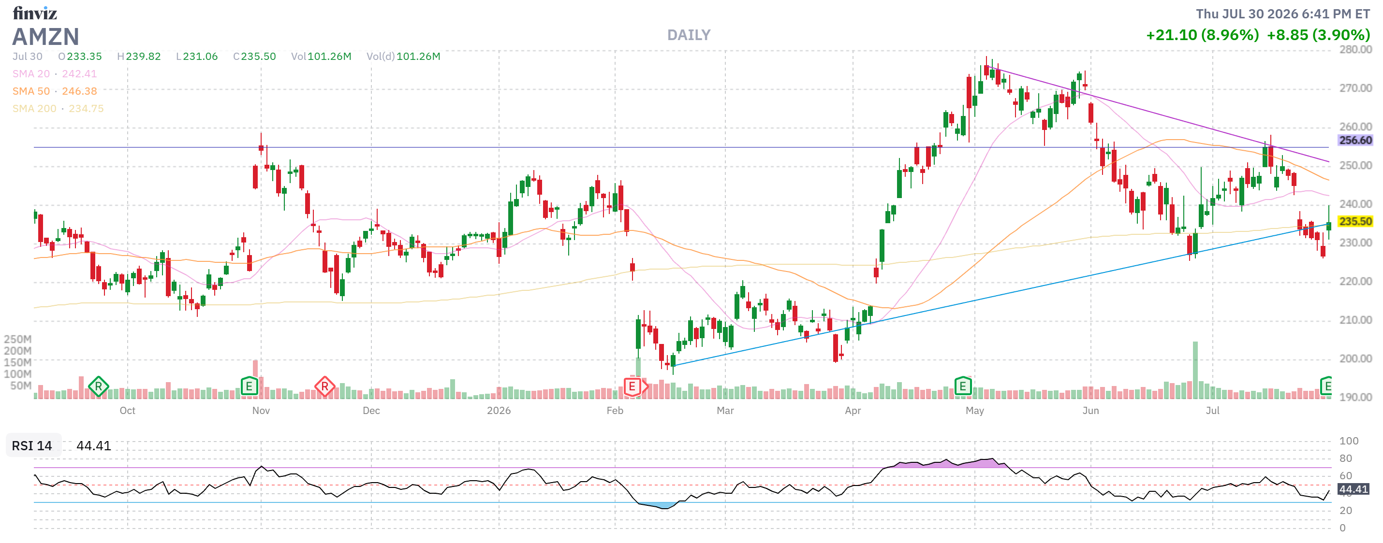Click the open price O 233.35
Viewport: 1383px width, 543px height.
(80, 57)
